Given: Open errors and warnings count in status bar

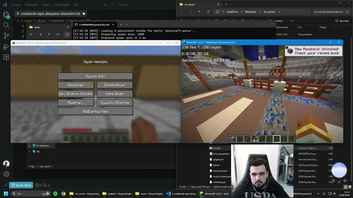Looking at the screenshot, I should click(x=43, y=185).
